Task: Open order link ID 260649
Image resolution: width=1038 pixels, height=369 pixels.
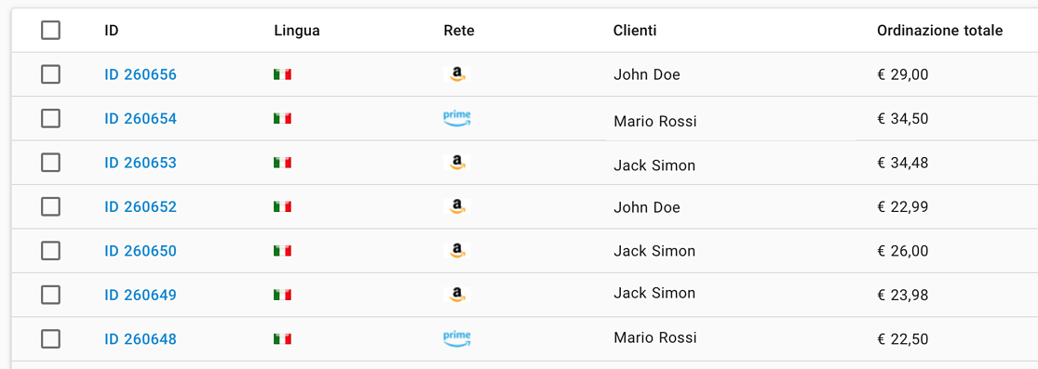Action: tap(141, 295)
